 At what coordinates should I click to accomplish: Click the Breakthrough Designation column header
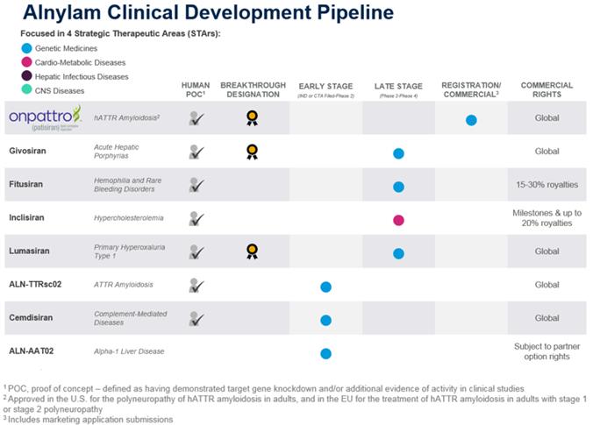252,89
